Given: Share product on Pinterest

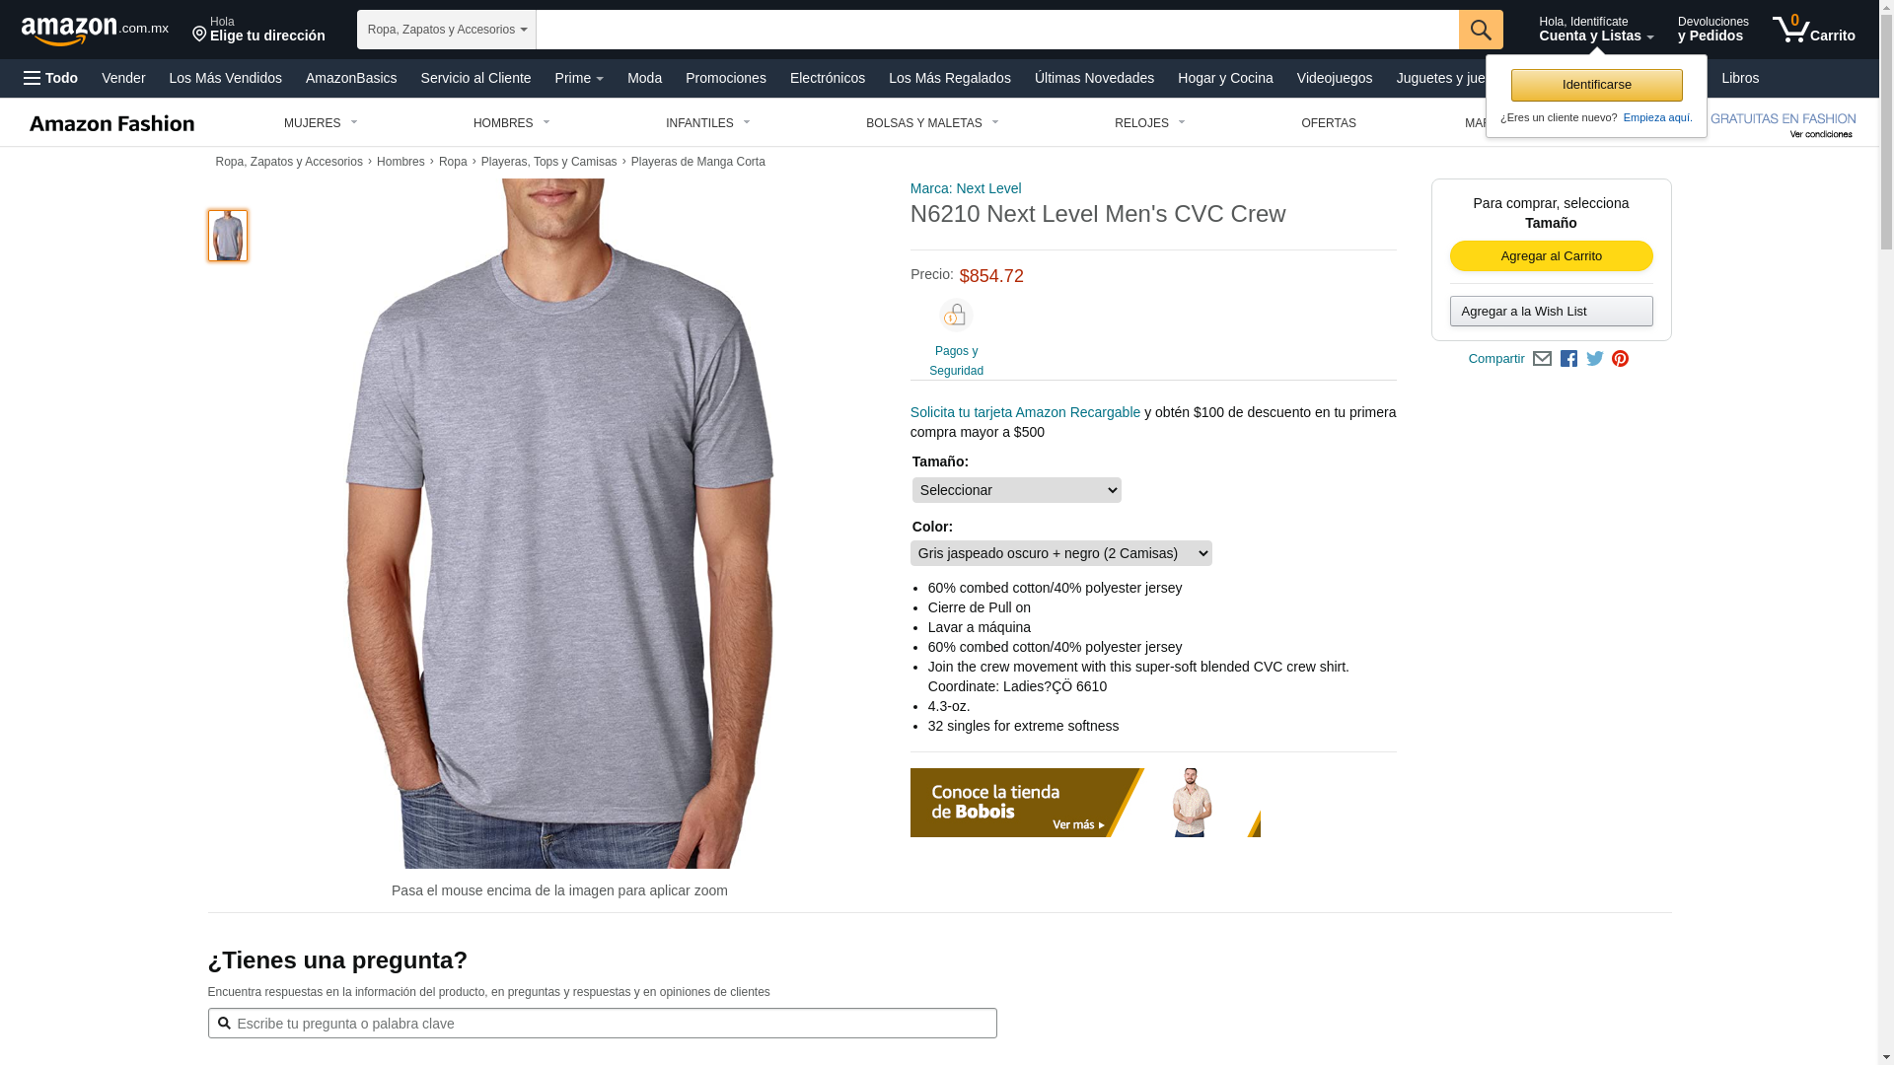Looking at the screenshot, I should [1620, 359].
